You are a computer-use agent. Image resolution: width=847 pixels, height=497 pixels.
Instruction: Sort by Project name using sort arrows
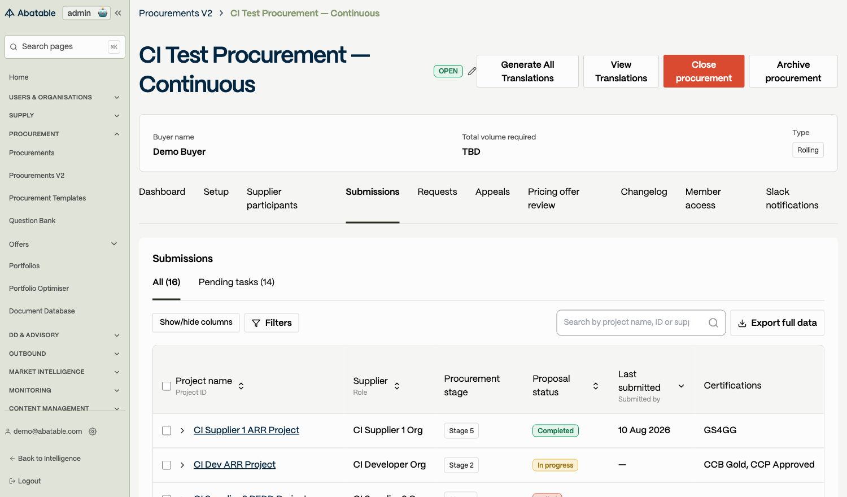point(241,386)
